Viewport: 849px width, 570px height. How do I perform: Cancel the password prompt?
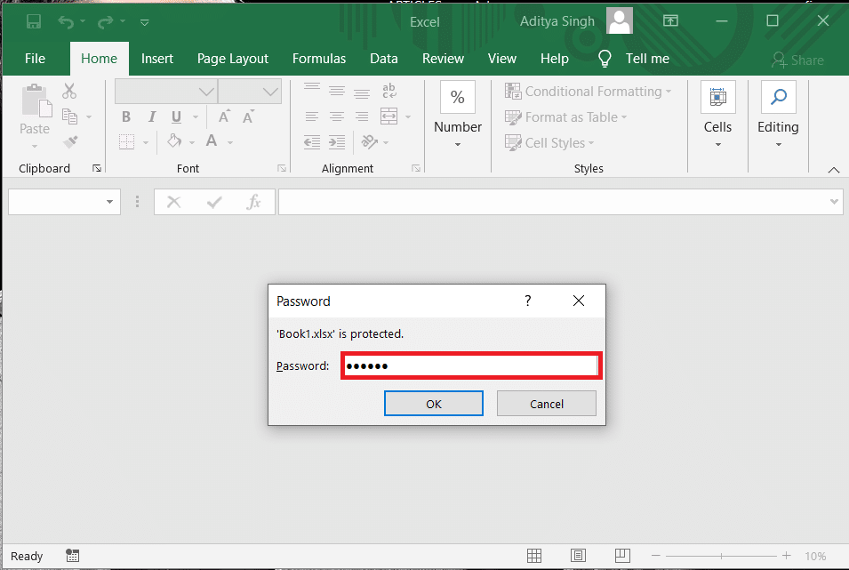click(x=546, y=403)
